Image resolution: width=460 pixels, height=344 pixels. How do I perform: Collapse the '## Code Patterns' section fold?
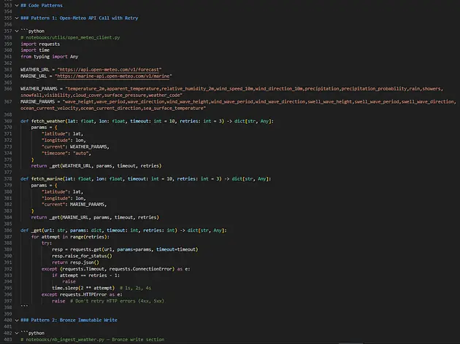tap(17, 5)
